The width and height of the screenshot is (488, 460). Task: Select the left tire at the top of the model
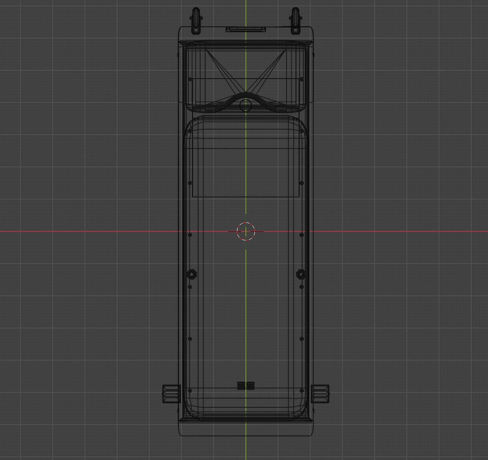click(196, 20)
